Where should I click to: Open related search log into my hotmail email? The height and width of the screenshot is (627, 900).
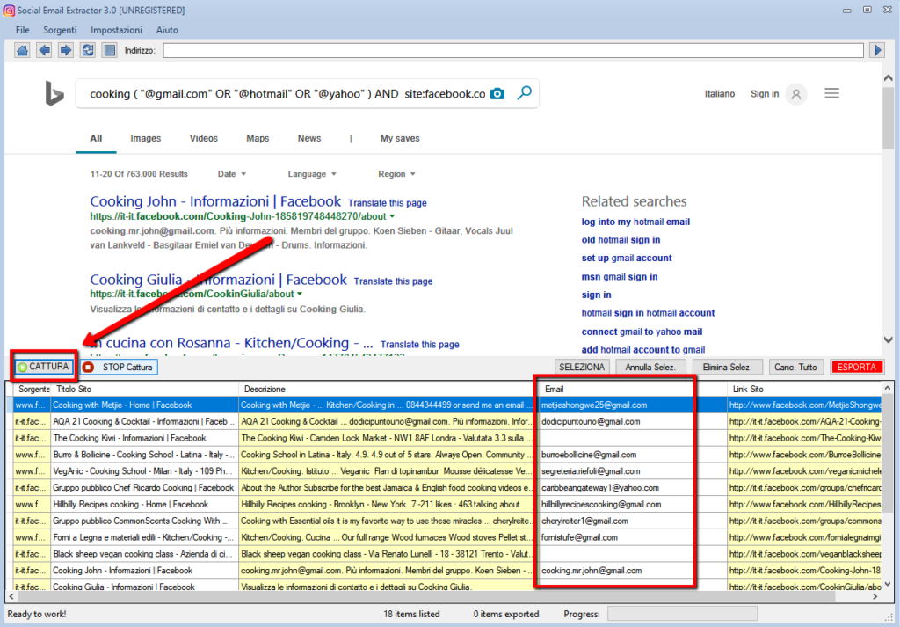tap(636, 222)
